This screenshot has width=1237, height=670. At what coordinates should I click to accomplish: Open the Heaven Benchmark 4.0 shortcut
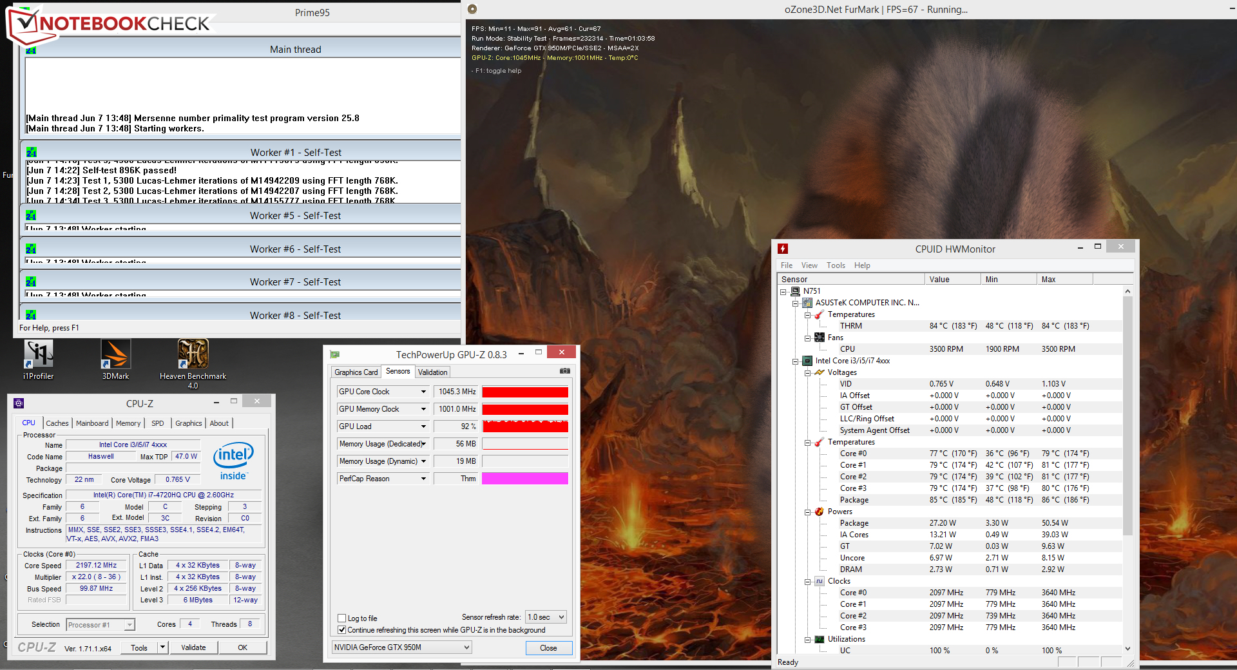(193, 364)
